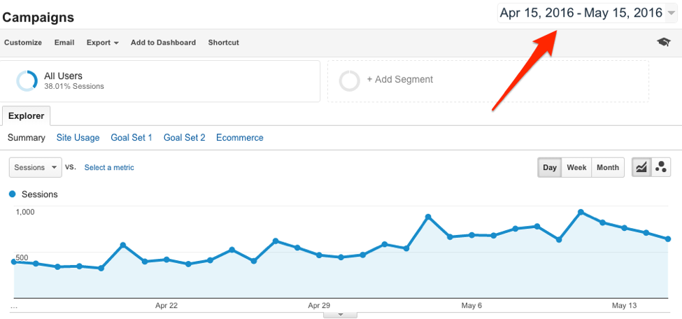682x319 pixels.
Task: Click the first data point on the chart
Action: coord(13,262)
